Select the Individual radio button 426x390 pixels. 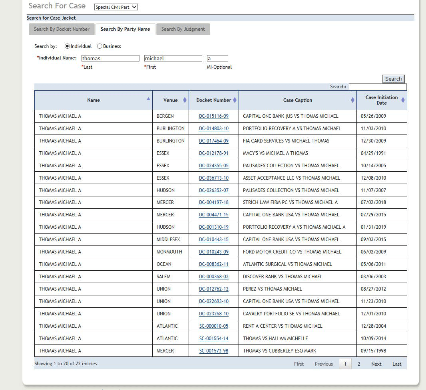(x=67, y=46)
